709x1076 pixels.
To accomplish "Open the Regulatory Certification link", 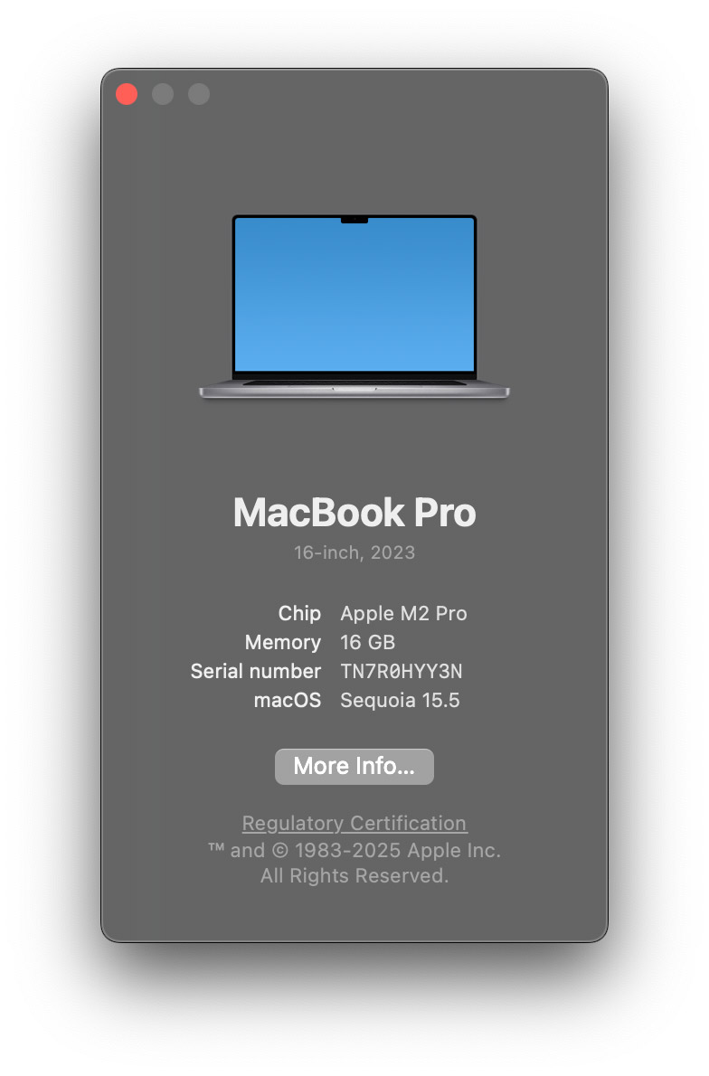I will pos(354,823).
